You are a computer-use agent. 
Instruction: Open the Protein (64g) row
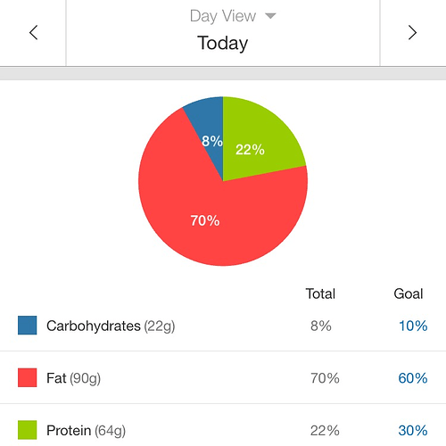tap(223, 428)
